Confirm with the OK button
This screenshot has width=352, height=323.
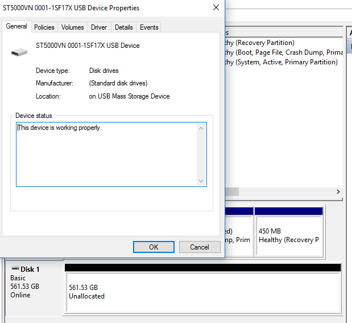(154, 247)
